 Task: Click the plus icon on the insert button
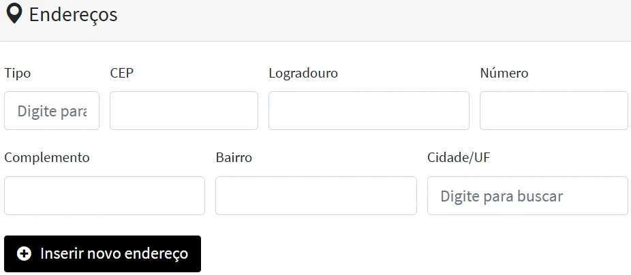[x=24, y=254]
